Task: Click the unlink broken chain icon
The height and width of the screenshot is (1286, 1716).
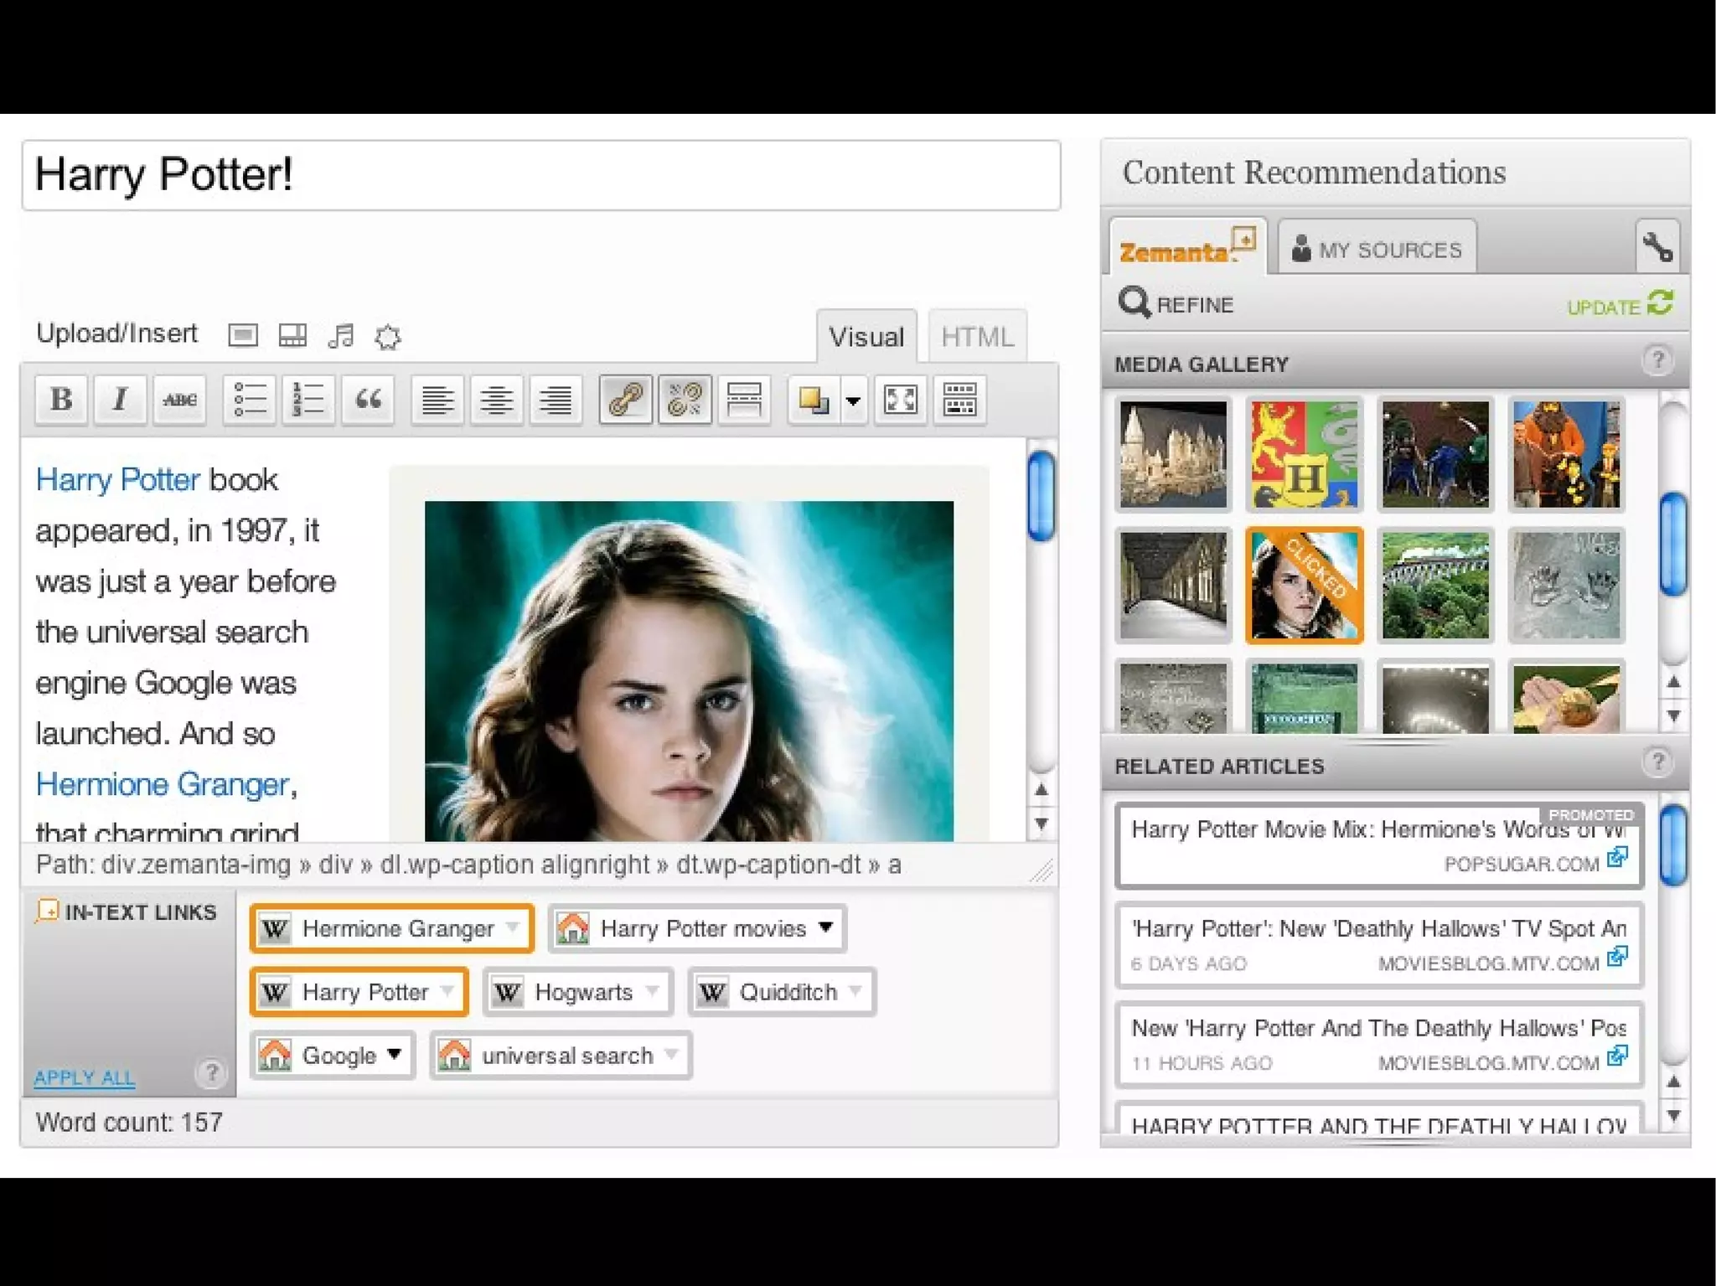Action: pyautogui.click(x=685, y=400)
